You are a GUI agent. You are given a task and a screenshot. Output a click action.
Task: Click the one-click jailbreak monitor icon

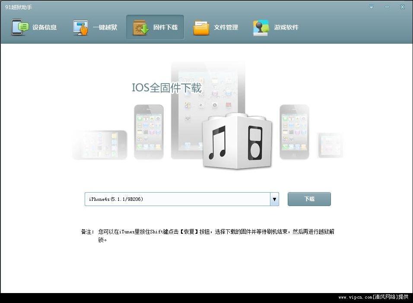coord(80,27)
